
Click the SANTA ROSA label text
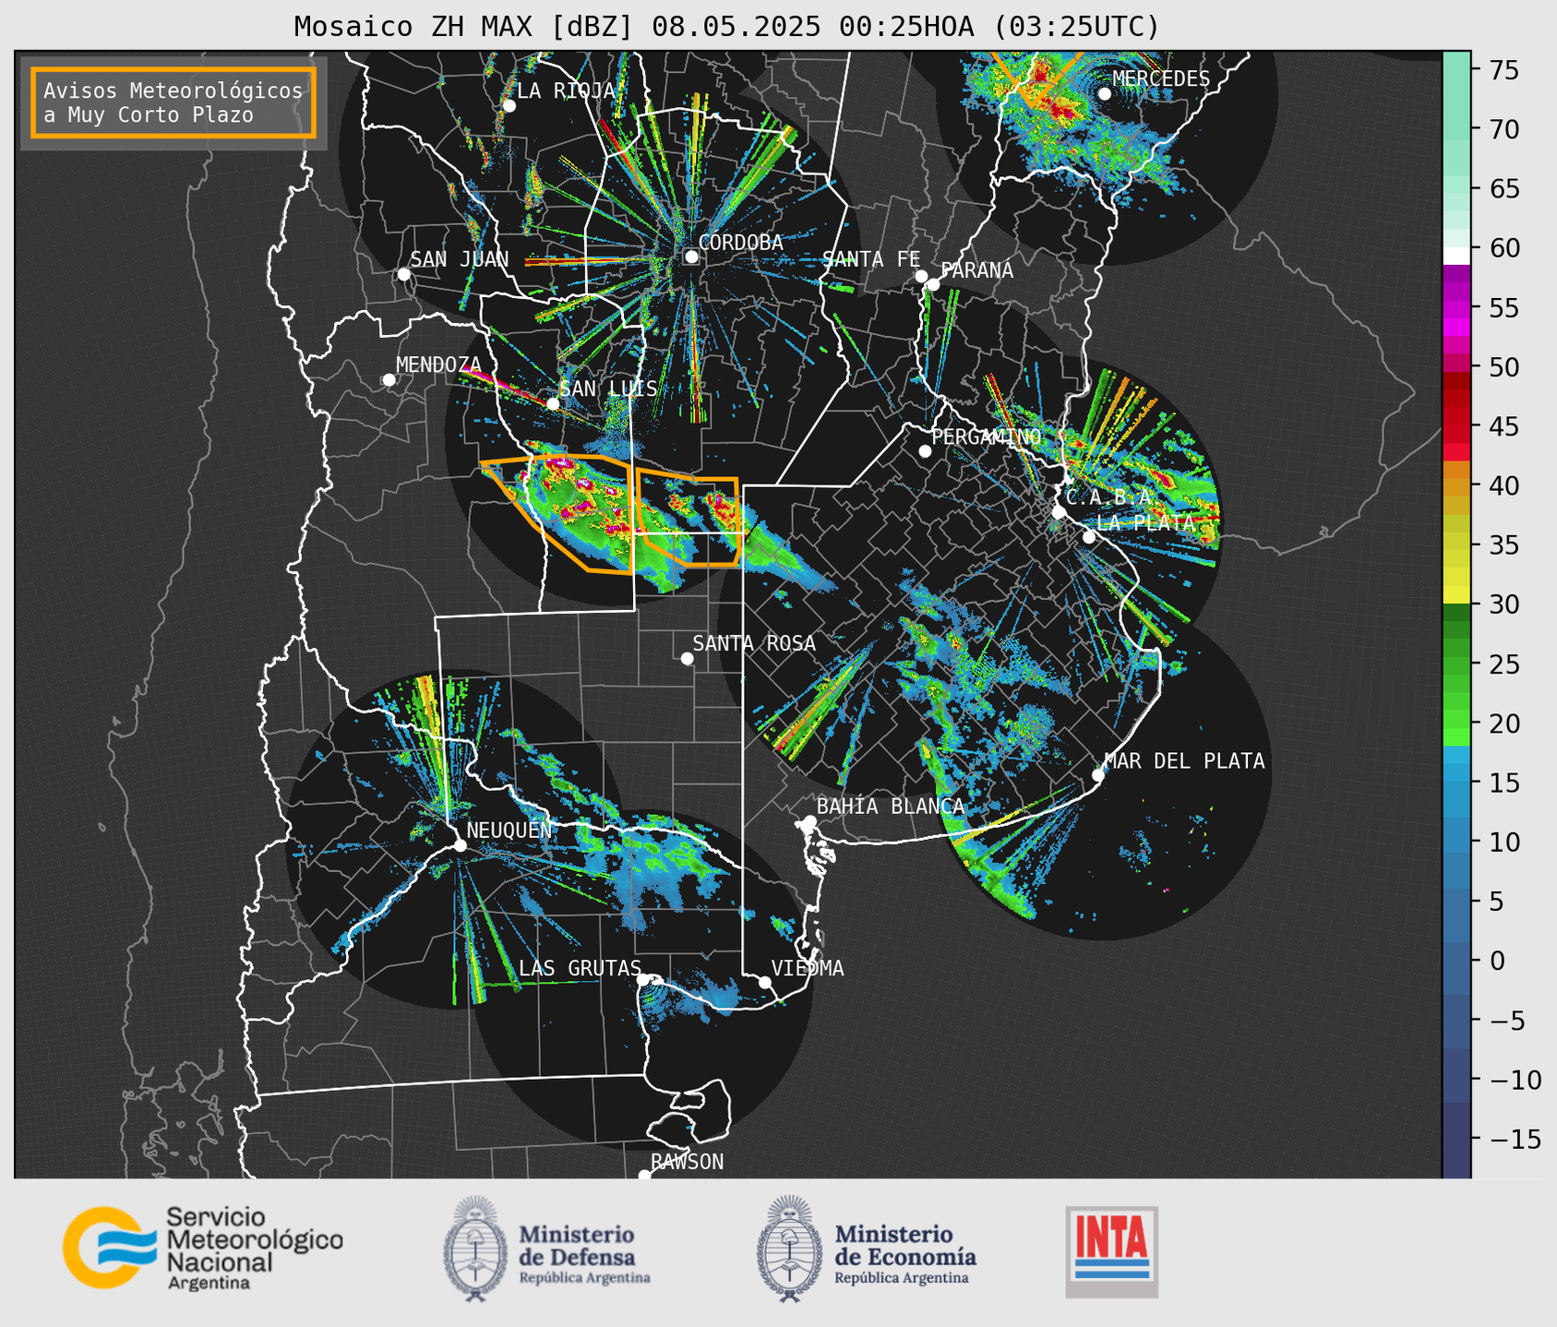pyautogui.click(x=754, y=643)
